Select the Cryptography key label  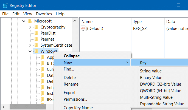(53, 27)
